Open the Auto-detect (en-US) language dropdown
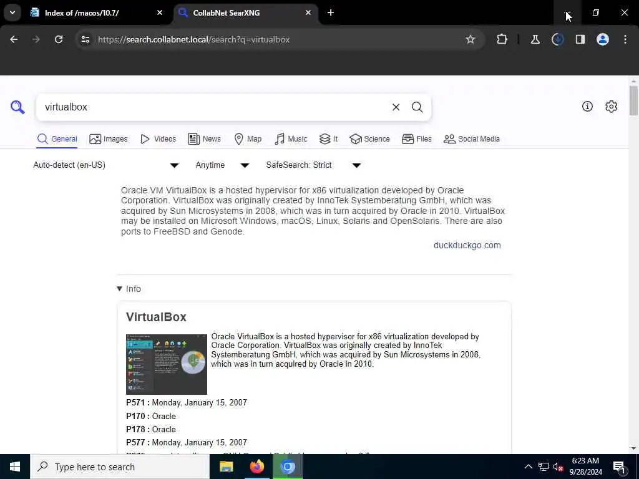This screenshot has height=479, width=639. point(106,165)
